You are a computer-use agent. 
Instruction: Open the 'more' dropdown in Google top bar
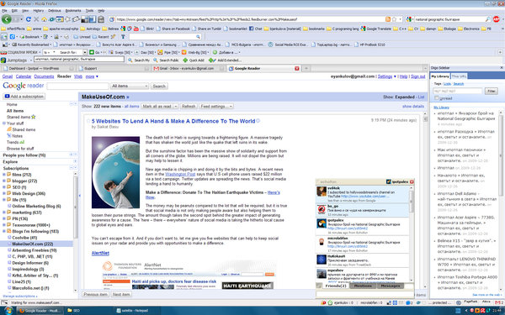pyautogui.click(x=92, y=76)
